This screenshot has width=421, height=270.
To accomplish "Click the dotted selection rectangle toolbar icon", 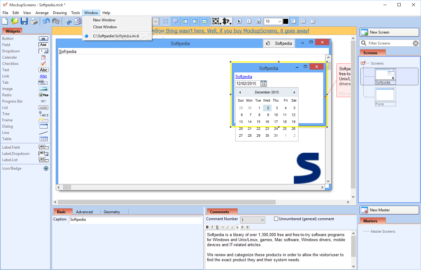I will point(166,21).
